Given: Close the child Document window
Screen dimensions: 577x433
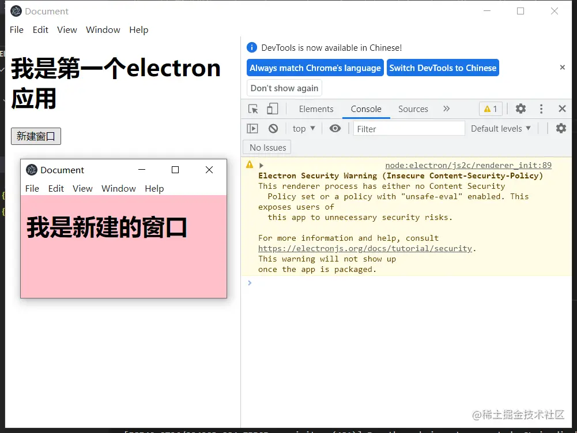Looking at the screenshot, I should click(x=209, y=170).
